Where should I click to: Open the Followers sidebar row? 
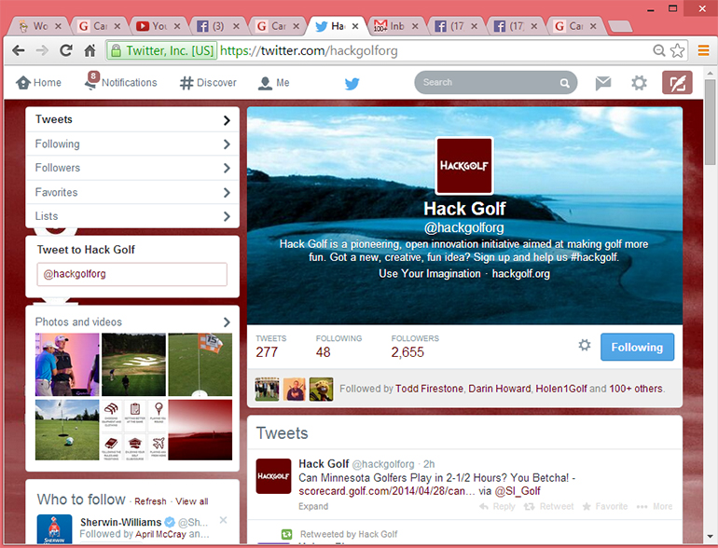pos(132,168)
